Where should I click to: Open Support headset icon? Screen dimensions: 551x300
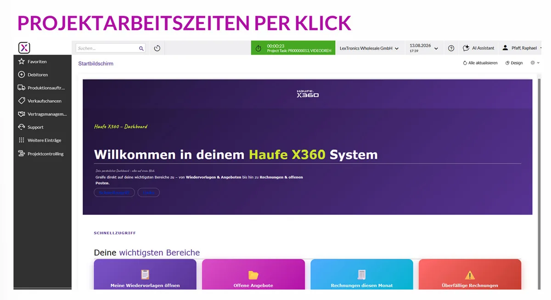tap(21, 127)
